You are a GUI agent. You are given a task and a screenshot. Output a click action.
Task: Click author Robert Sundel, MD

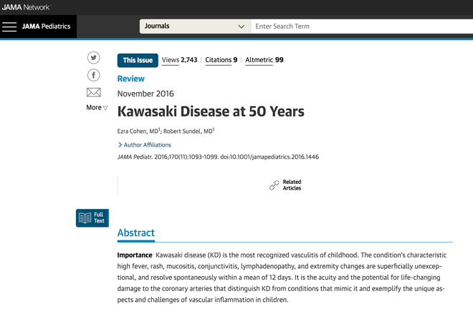(x=188, y=132)
